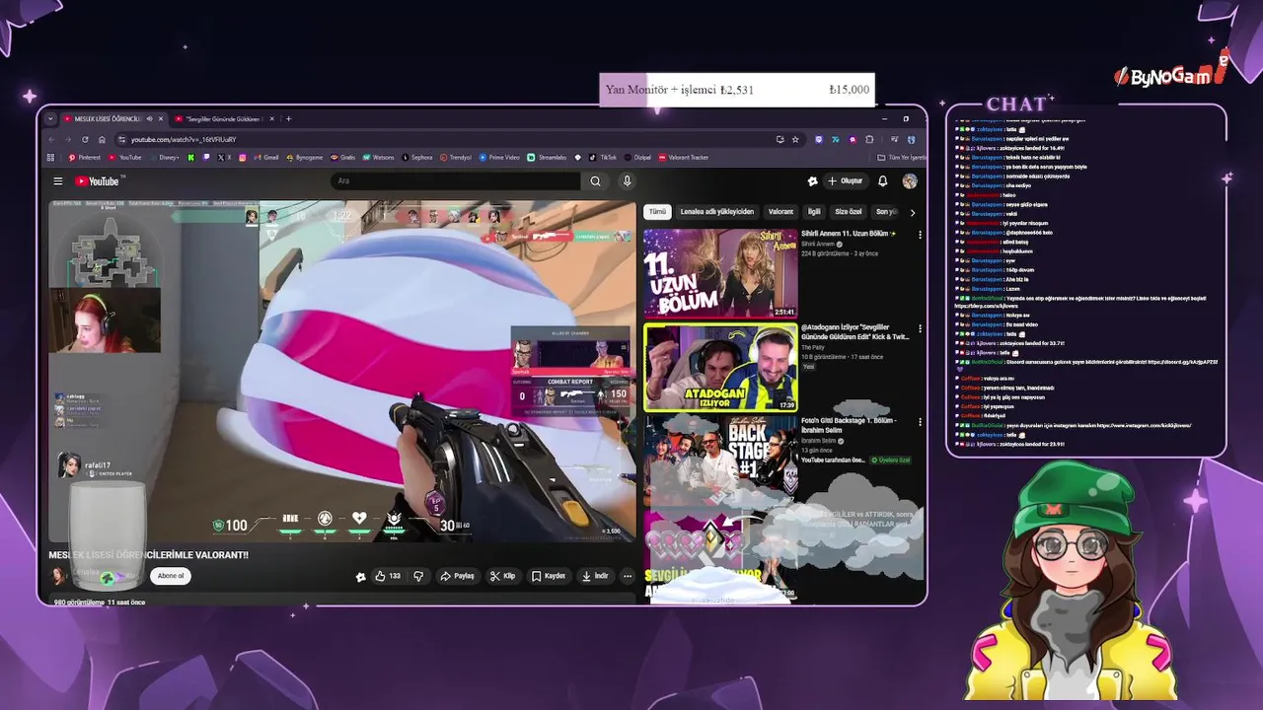This screenshot has height=710, width=1263.
Task: Click the Oluştur create button
Action: tap(846, 181)
